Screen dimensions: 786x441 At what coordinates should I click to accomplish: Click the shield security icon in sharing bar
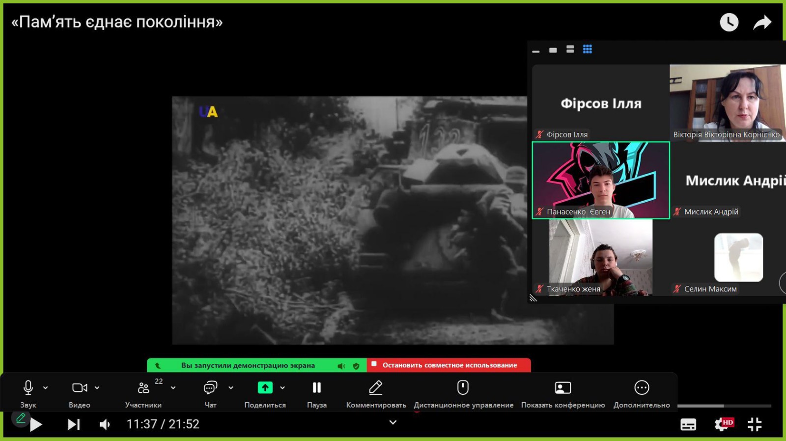(x=356, y=366)
